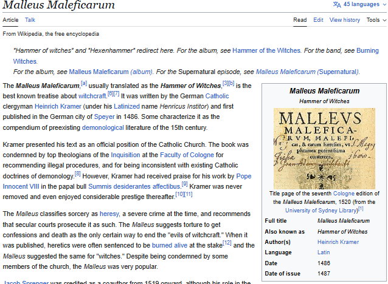
Task: Click the translate languages icon
Action: (x=337, y=4)
